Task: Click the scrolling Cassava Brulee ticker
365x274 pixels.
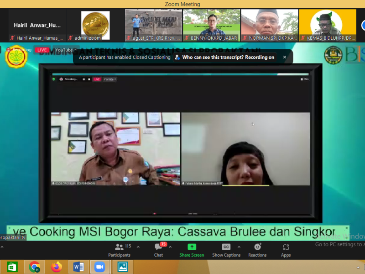Action: point(178,232)
